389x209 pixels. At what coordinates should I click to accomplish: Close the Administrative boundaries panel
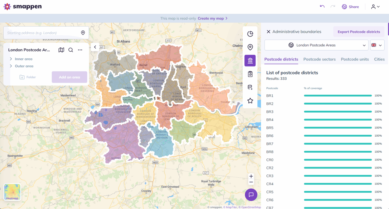pyautogui.click(x=268, y=31)
